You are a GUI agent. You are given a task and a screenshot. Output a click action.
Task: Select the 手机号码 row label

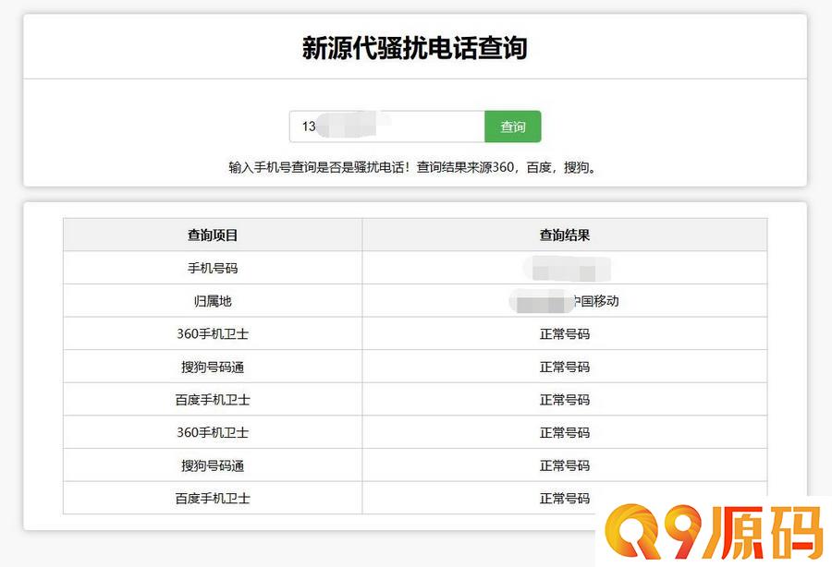point(213,268)
